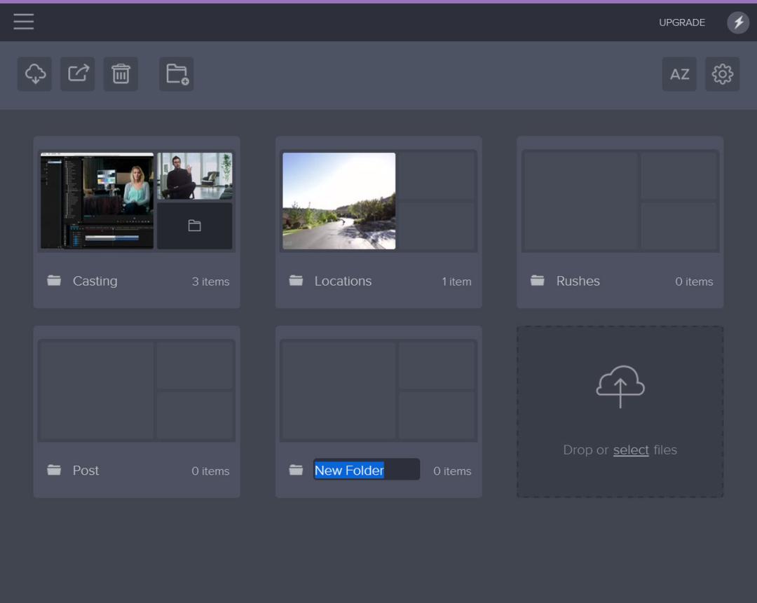This screenshot has height=603, width=757.
Task: Open the settings gear icon
Action: click(x=722, y=74)
